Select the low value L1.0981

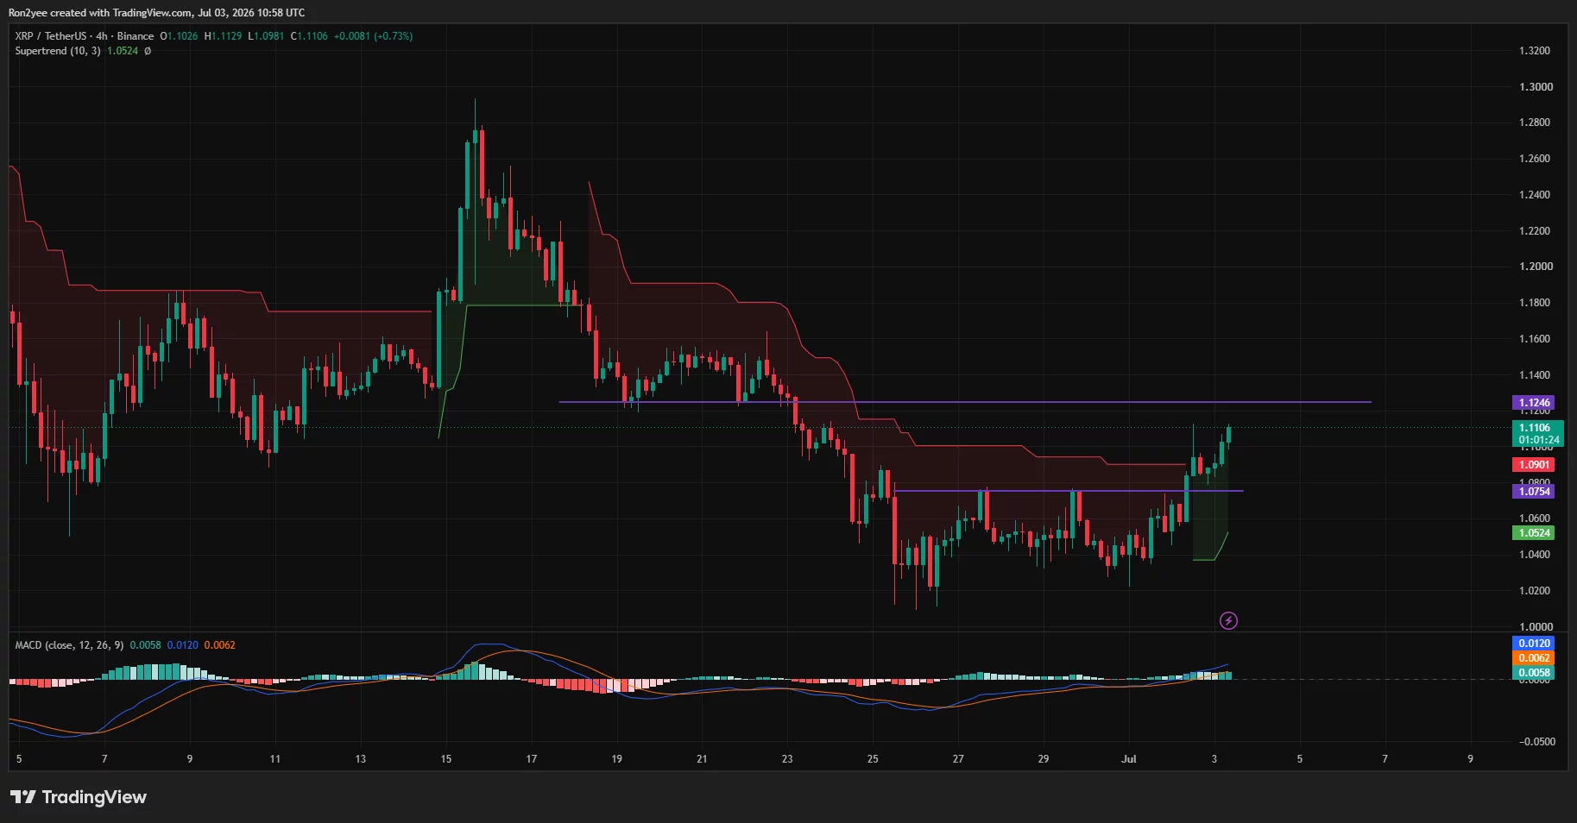pyautogui.click(x=266, y=36)
